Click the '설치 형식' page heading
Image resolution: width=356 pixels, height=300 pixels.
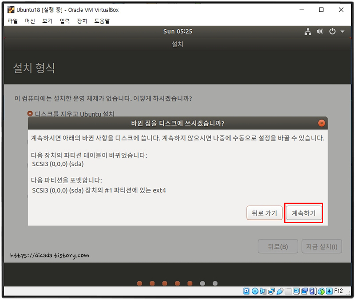34,68
